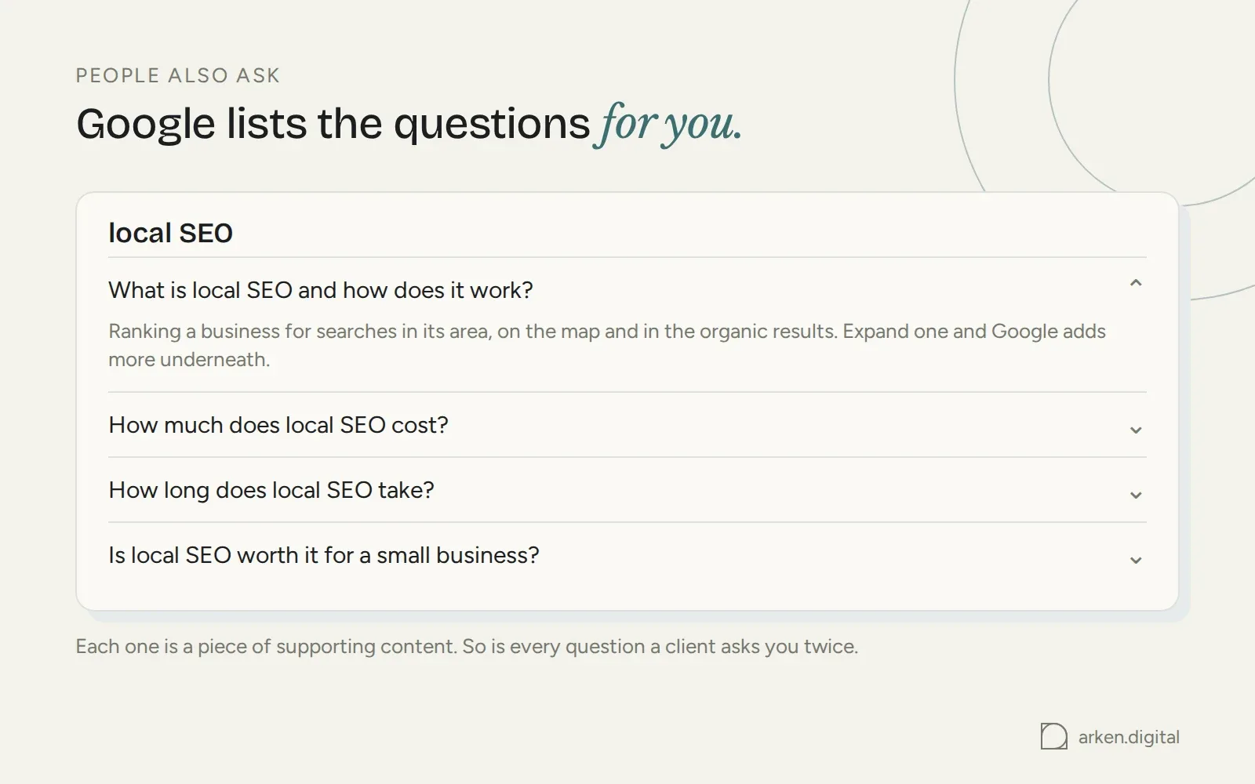Click the answer text starting 'Ranking a business'

(607, 345)
